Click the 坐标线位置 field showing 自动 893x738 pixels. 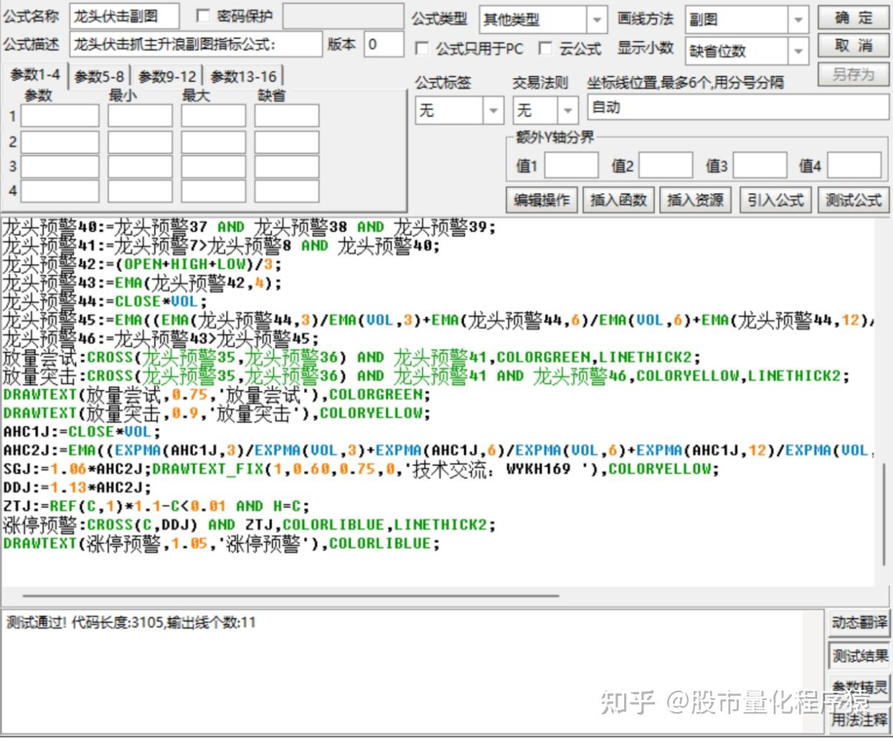tap(738, 108)
